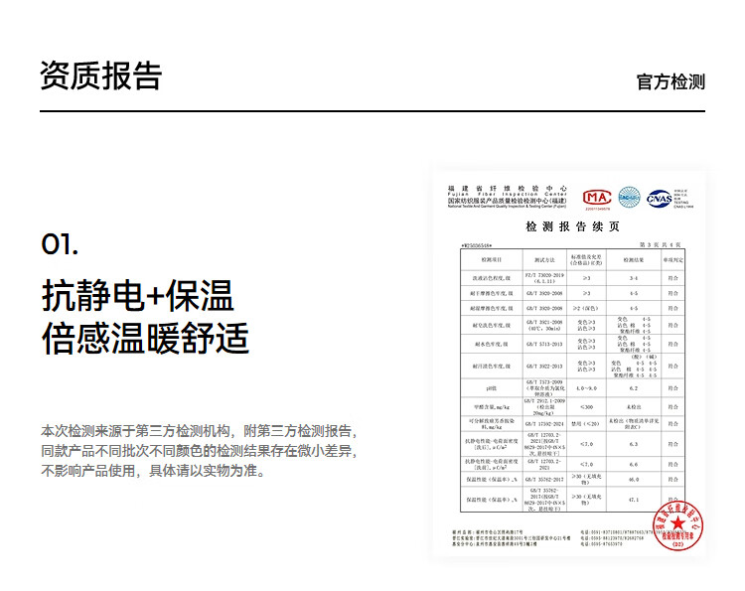Click the red CMA certification logo

click(x=597, y=197)
